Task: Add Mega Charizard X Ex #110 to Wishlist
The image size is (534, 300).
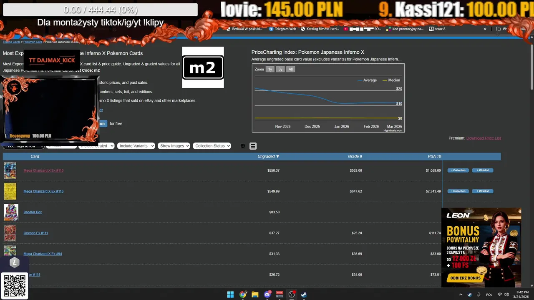Action: (x=483, y=170)
